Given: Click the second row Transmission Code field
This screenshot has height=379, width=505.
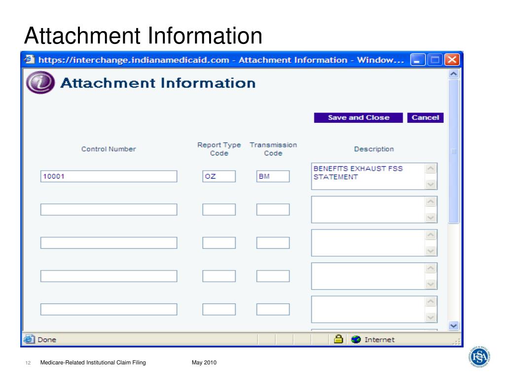Looking at the screenshot, I should tap(273, 209).
